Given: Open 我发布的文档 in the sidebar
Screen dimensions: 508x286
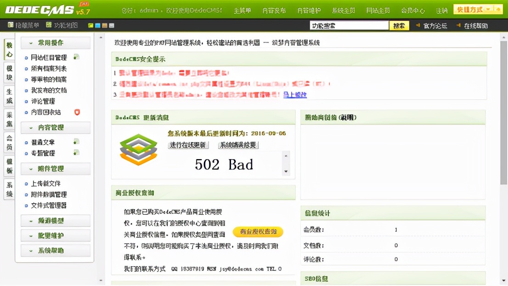Looking at the screenshot, I should [x=49, y=91].
